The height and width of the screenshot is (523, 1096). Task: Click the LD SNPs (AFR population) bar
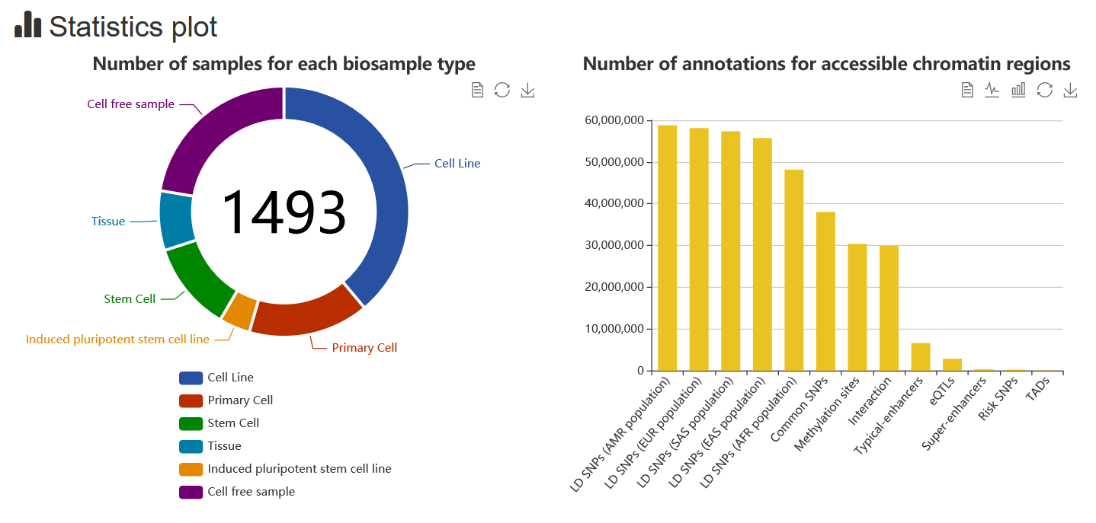pos(793,270)
